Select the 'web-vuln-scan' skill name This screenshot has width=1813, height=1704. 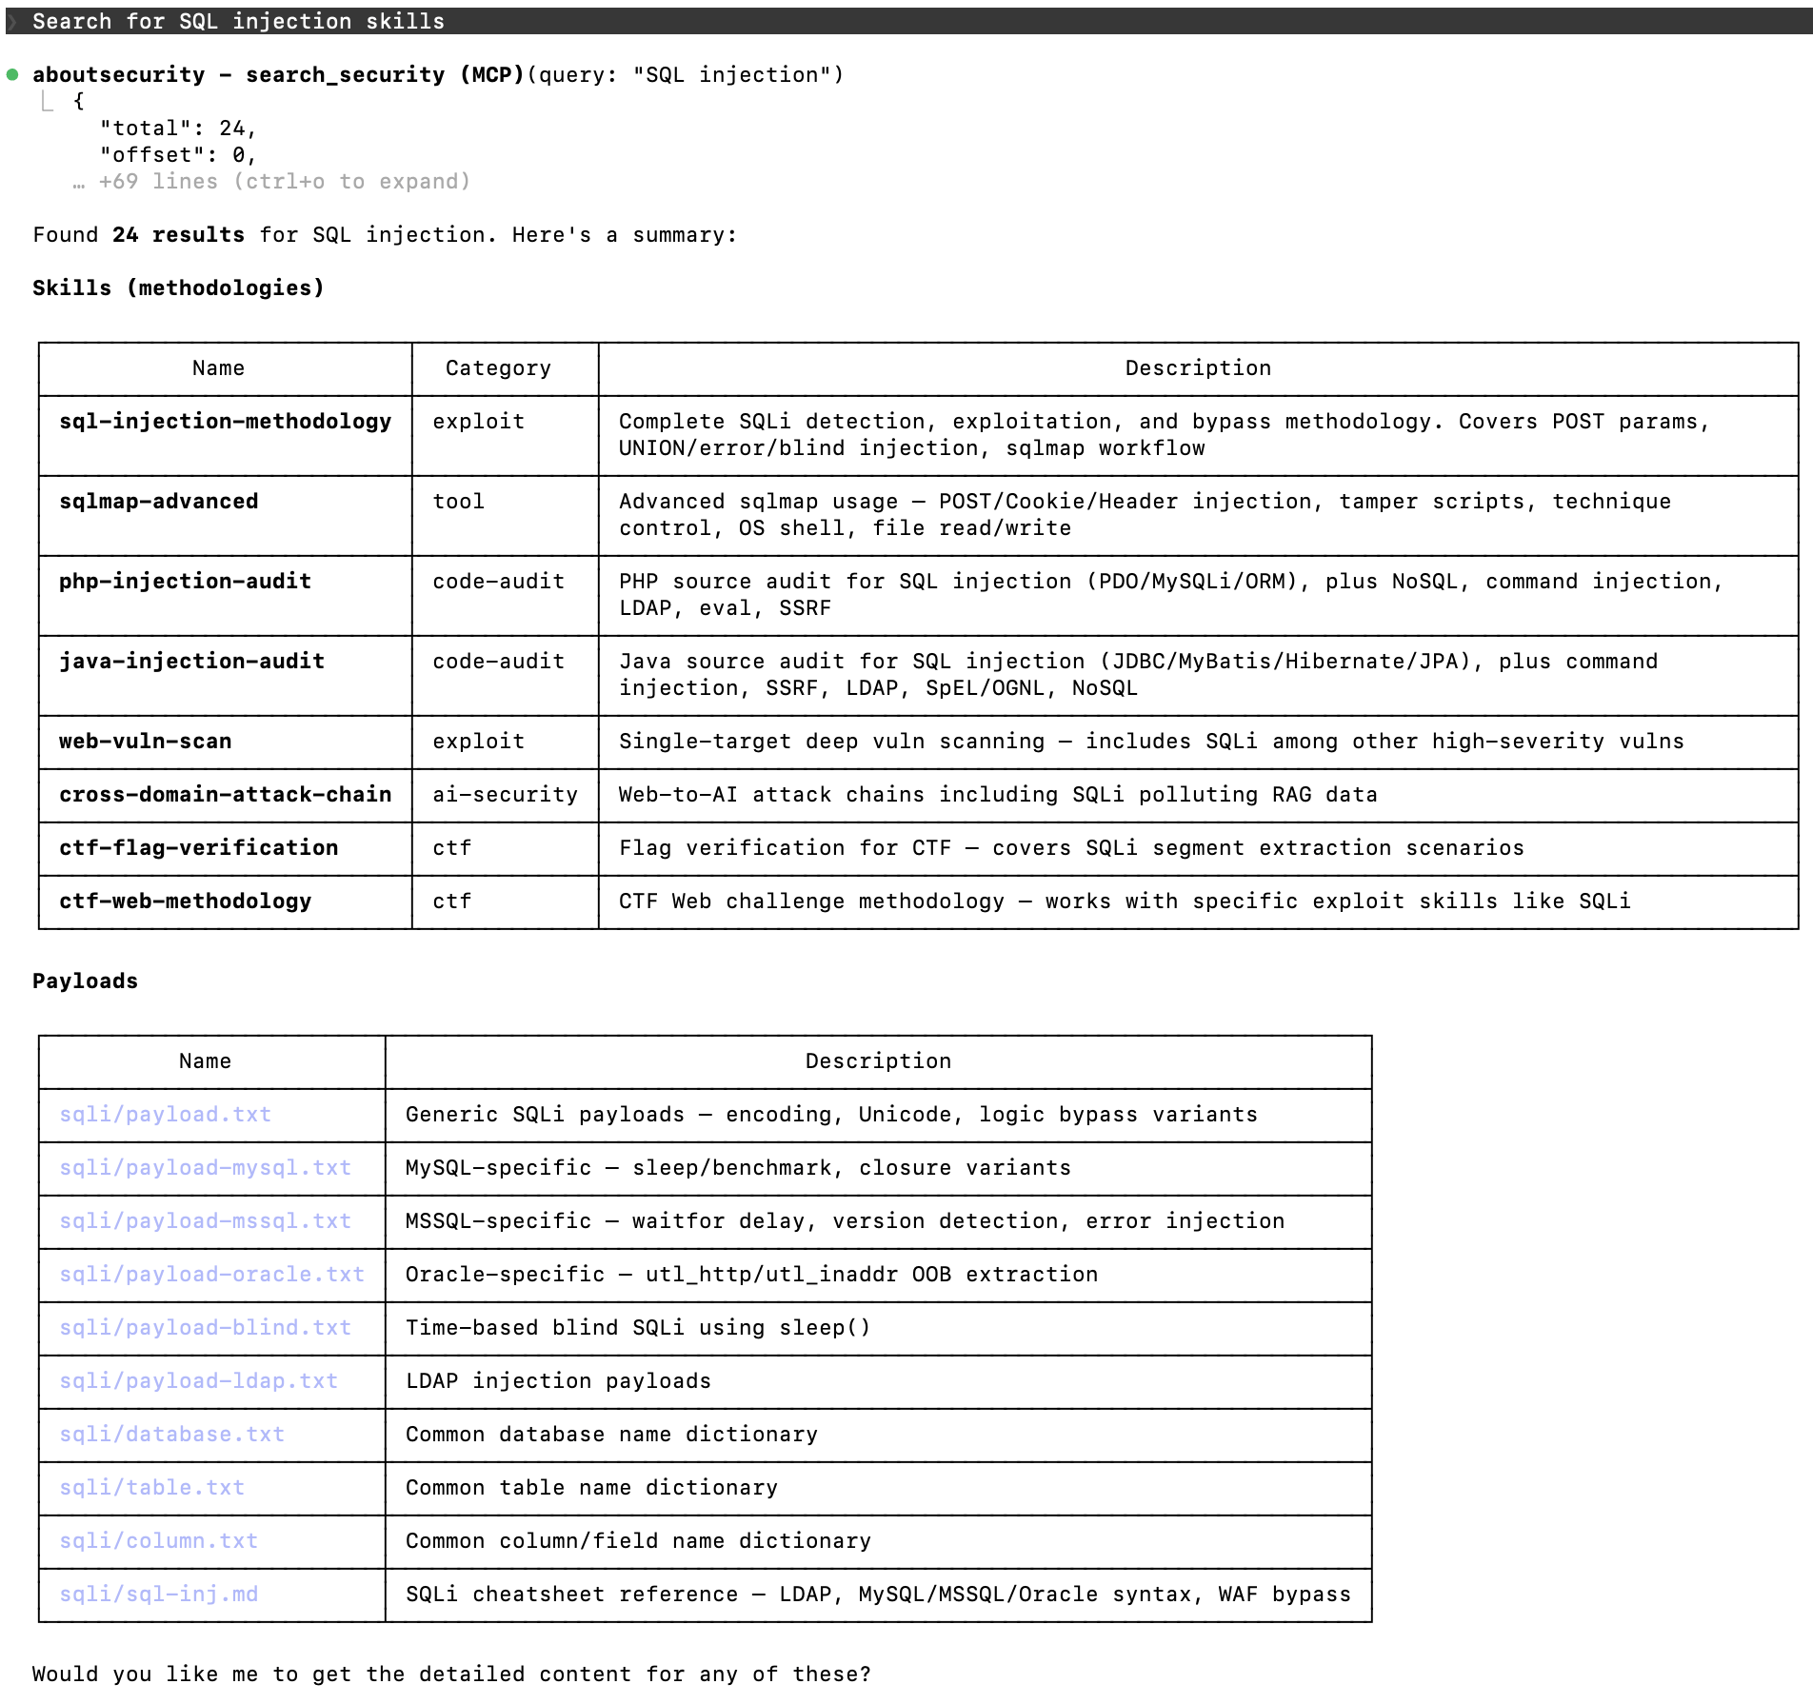click(145, 741)
